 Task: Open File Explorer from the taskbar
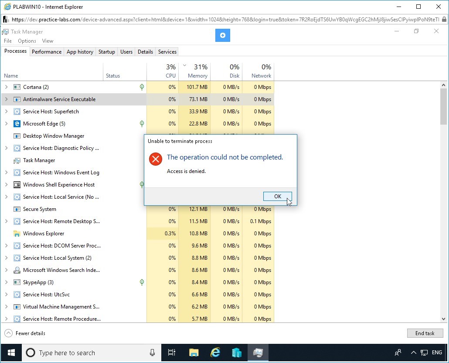(x=194, y=353)
